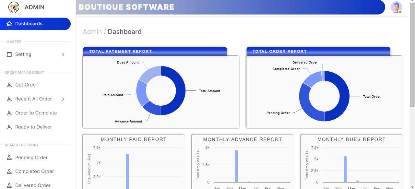Viewport: 415px width, 189px height.
Task: Toggle the Dues Amount label on payment chart
Action: tap(128, 62)
